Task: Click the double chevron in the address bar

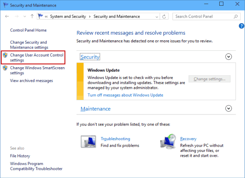Action: coord(46,17)
